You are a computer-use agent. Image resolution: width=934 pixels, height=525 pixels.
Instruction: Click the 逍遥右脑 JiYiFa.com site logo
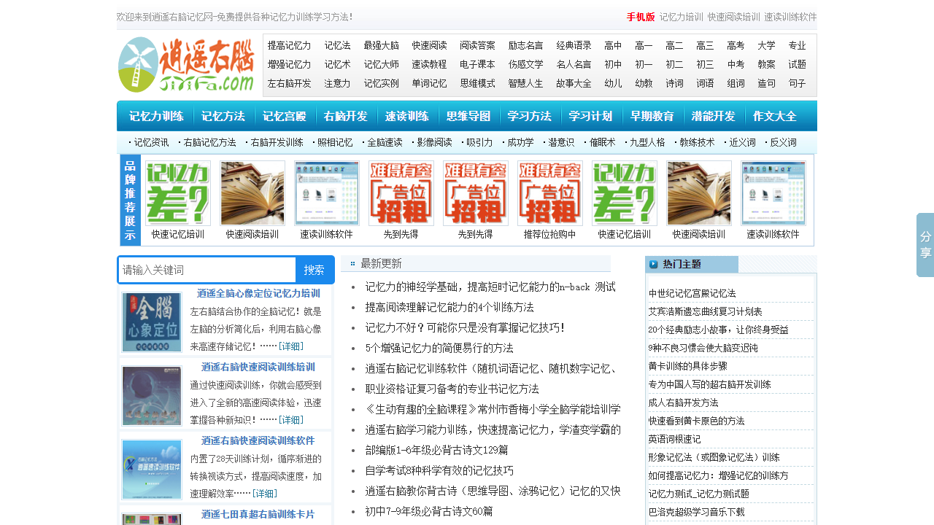[186, 64]
